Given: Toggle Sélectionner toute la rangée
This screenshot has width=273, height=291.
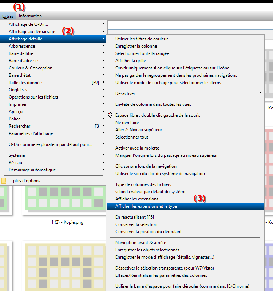Looking at the screenshot, I should click(x=185, y=53).
